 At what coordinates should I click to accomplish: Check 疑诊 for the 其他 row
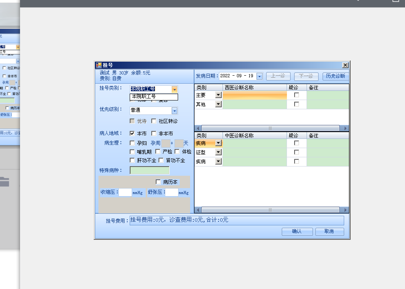[x=297, y=104]
